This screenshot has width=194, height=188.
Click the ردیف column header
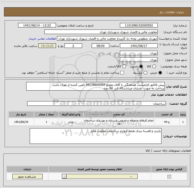click(x=183, y=114)
